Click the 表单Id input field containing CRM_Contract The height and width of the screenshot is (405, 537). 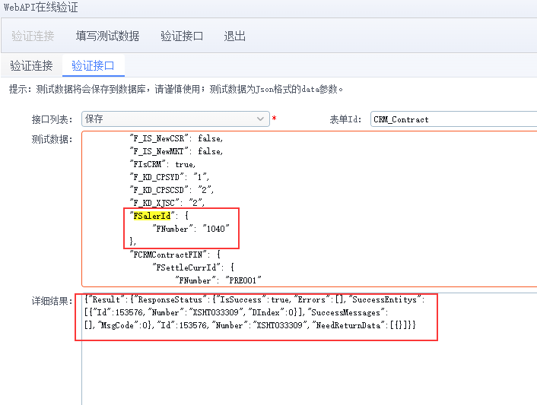(453, 119)
